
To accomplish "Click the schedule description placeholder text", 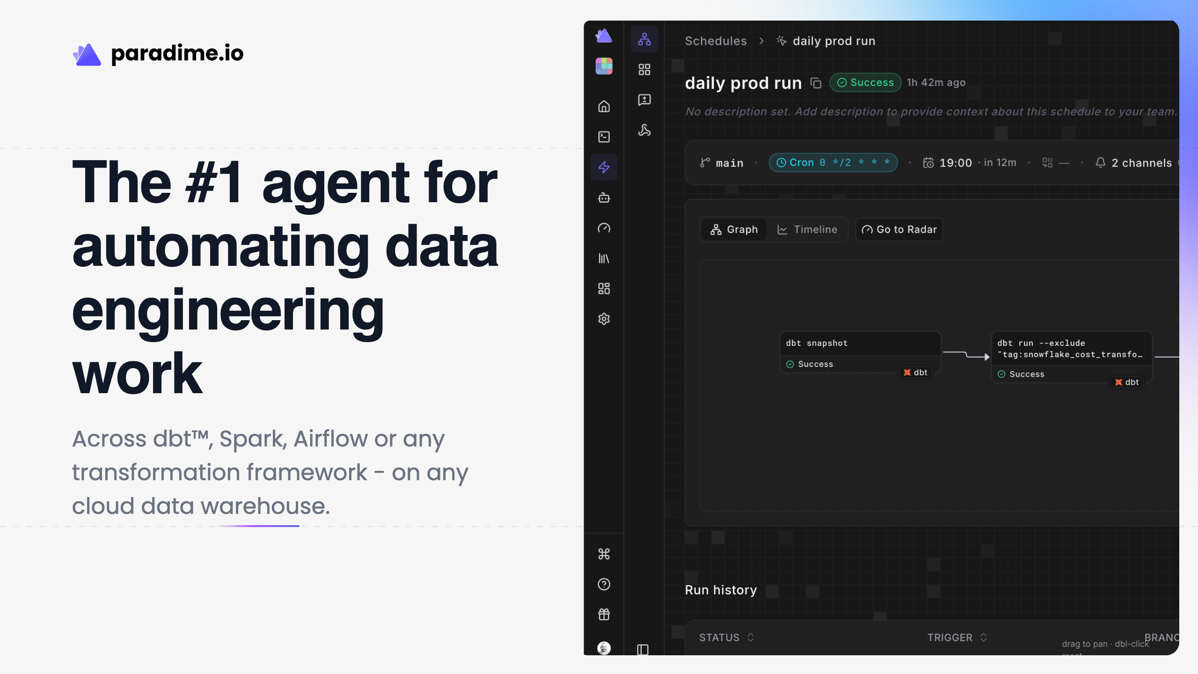I will coord(930,111).
